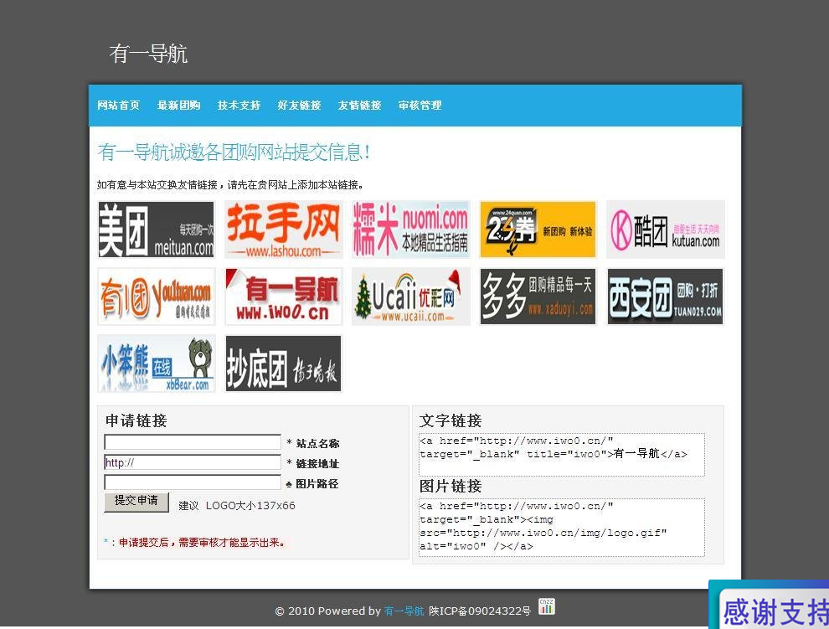Click the 酷团 kutuan.com logo
This screenshot has height=629, width=829.
[665, 229]
